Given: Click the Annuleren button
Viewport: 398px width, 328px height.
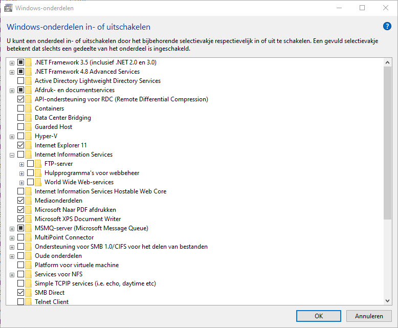Looking at the screenshot, I should (365, 316).
